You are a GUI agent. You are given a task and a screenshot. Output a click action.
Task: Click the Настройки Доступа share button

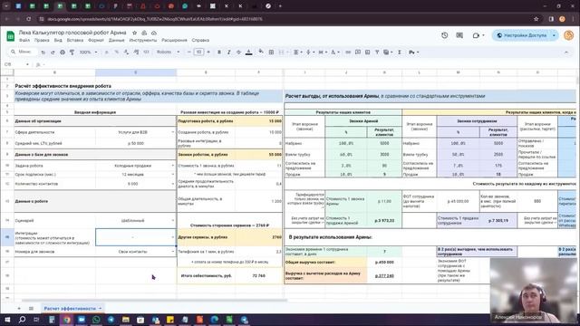tap(522, 35)
